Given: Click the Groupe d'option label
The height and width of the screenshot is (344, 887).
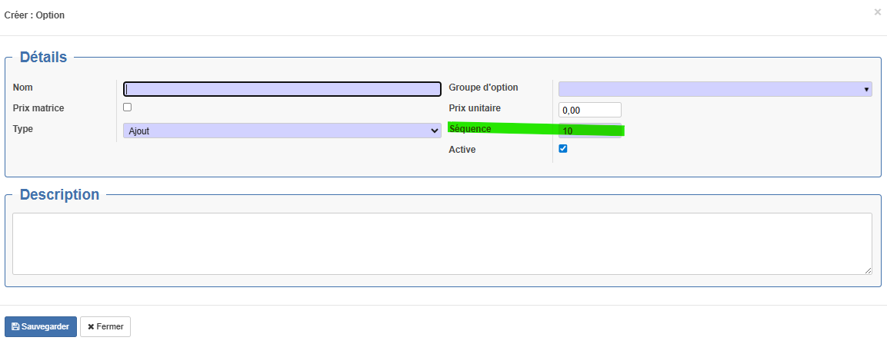Looking at the screenshot, I should coord(483,88).
